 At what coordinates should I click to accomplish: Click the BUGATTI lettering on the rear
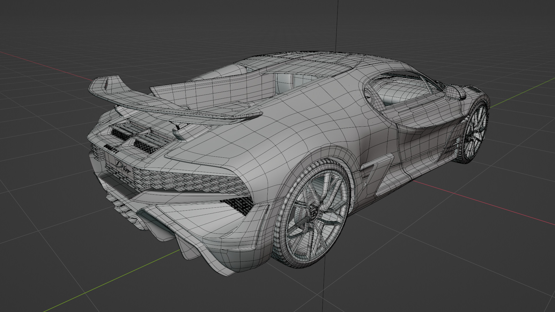112,149
